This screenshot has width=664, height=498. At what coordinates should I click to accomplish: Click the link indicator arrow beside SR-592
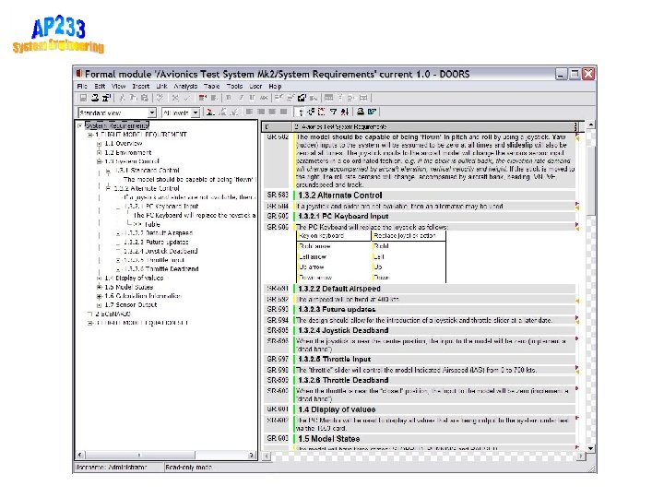pos(577,301)
